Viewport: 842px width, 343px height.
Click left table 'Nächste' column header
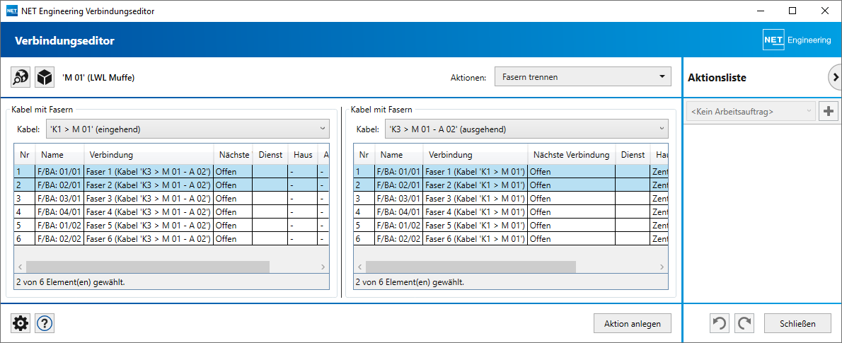click(x=233, y=155)
